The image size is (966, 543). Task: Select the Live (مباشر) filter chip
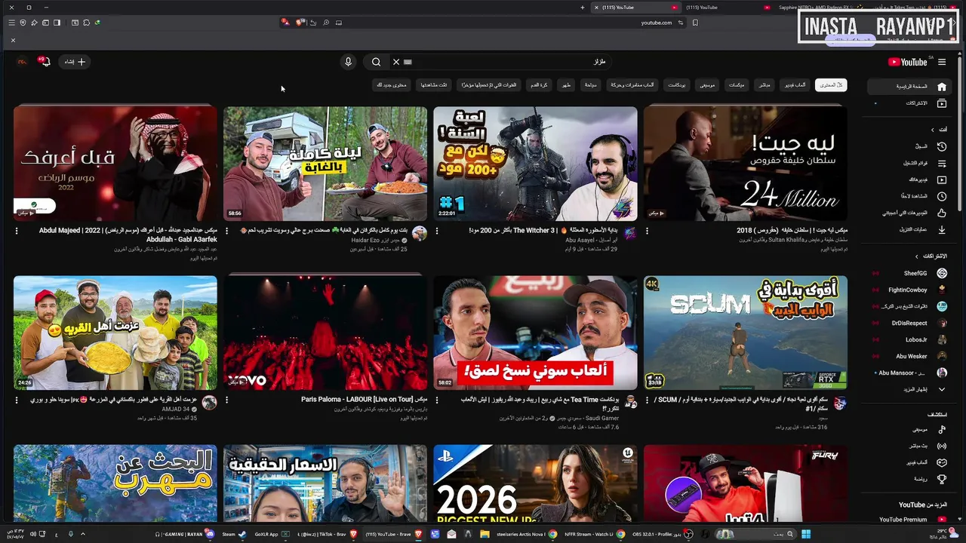pos(764,84)
